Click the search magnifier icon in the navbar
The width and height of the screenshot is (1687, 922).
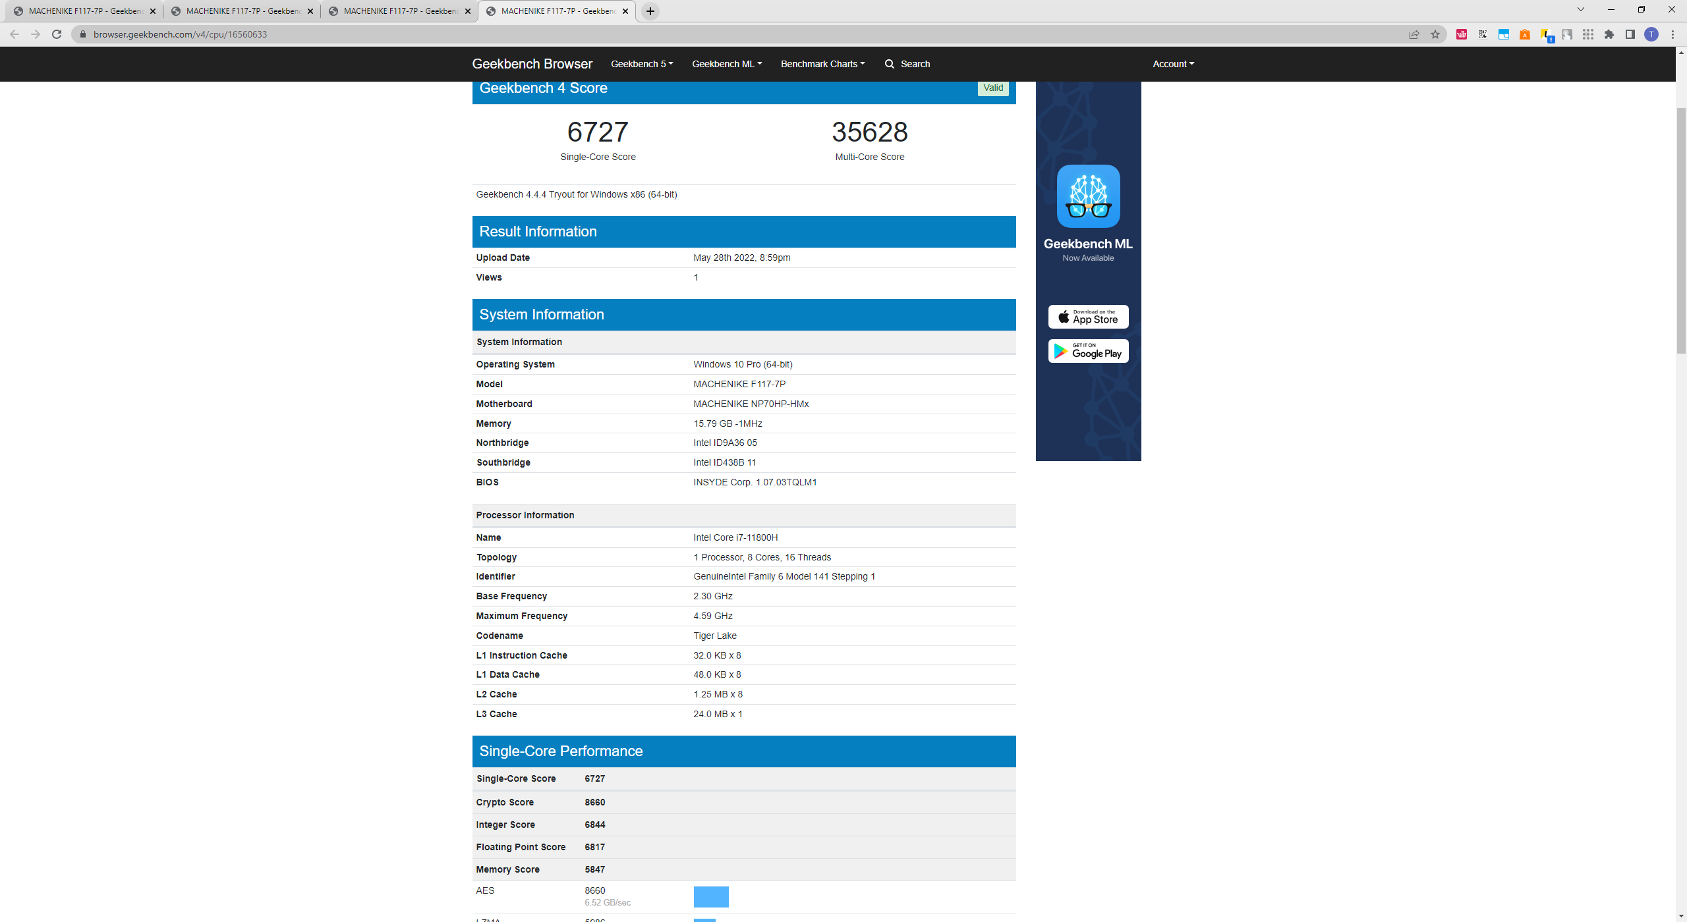pyautogui.click(x=890, y=64)
